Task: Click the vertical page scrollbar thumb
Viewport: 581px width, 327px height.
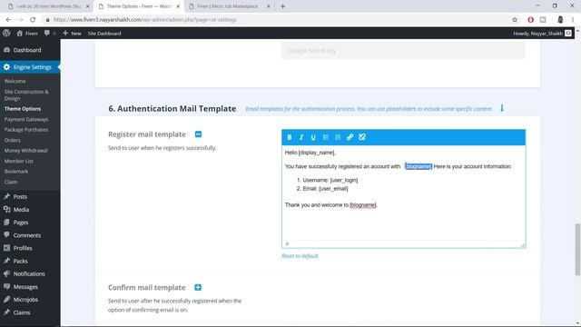Action: [x=577, y=249]
